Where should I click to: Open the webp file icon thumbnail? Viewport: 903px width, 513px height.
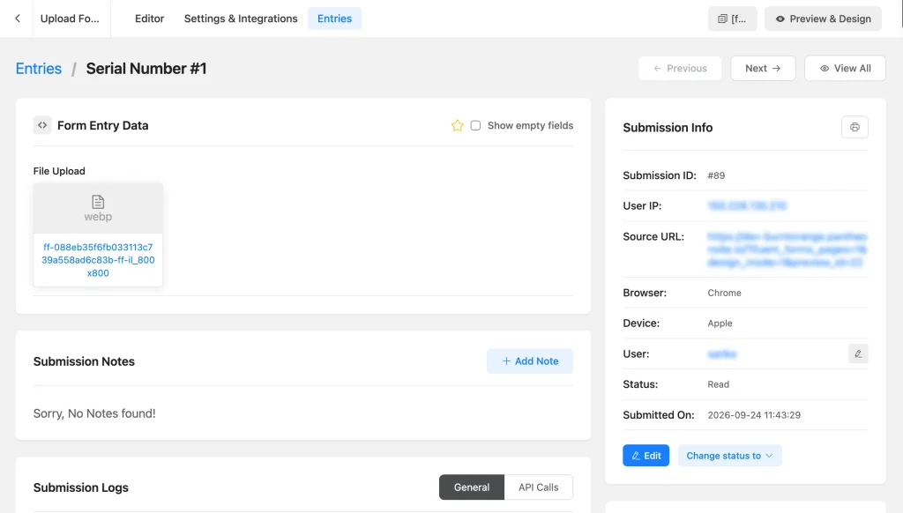[98, 208]
